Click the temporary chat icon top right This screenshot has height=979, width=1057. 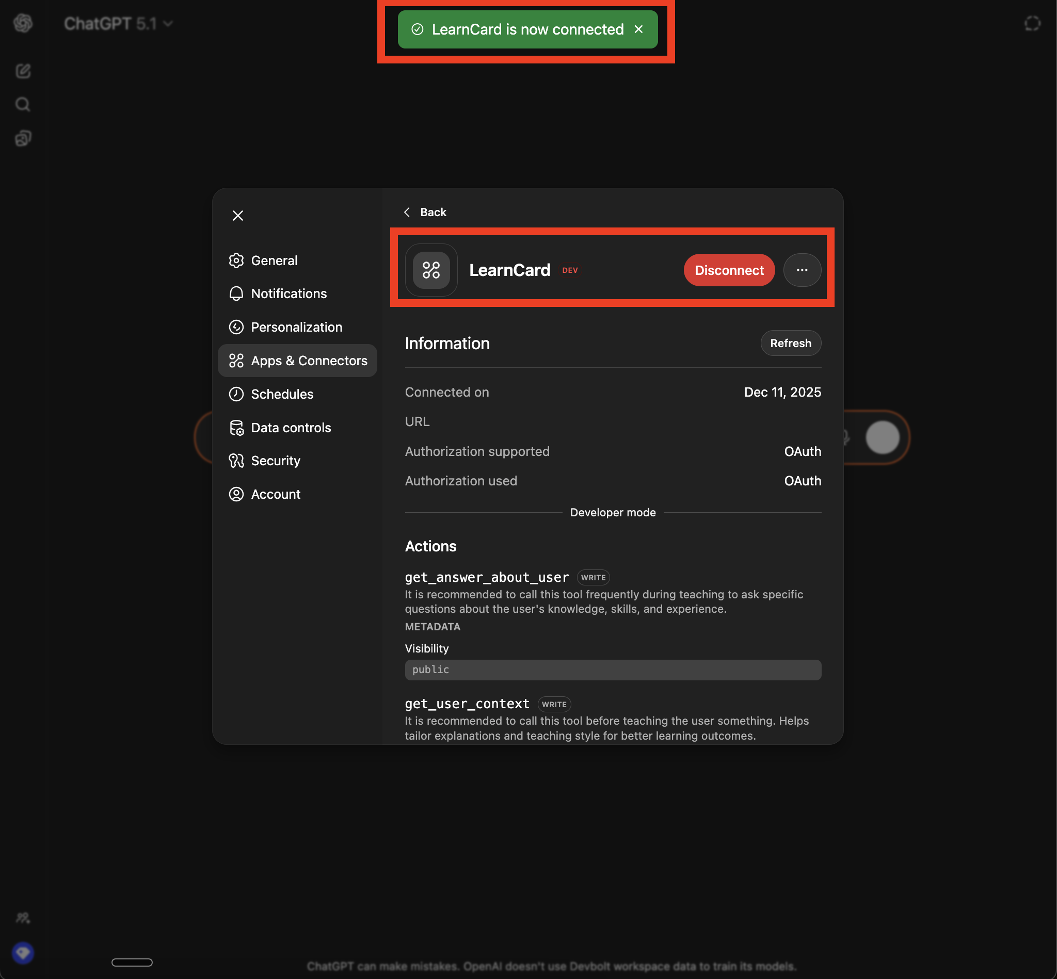tap(1032, 23)
